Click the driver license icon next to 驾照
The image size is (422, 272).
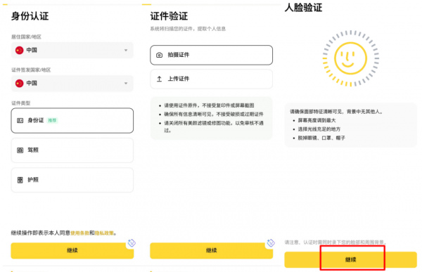20,150
